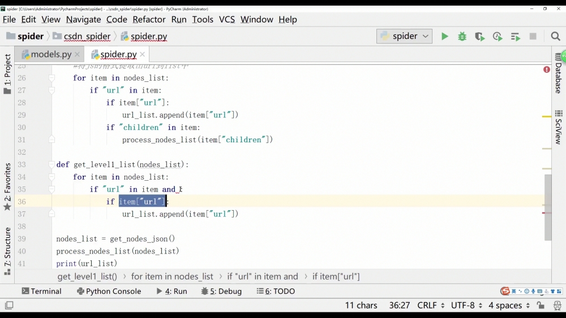566x318 pixels.
Task: Close the models.py tab
Action: point(77,54)
